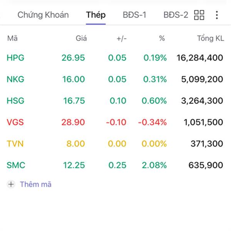The height and width of the screenshot is (231, 231).
Task: Switch to the BĐS-2 tab
Action: tap(176, 15)
